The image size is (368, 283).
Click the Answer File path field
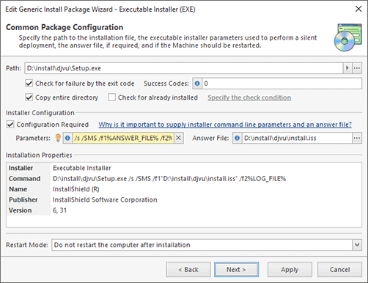[297, 138]
